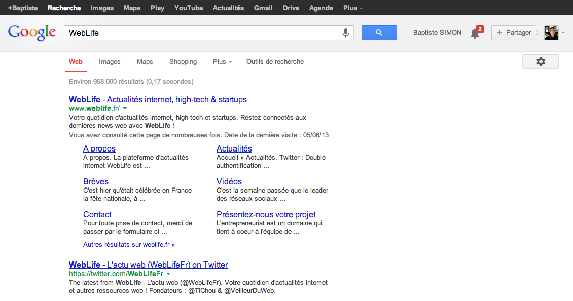Click the Baptiste SIMON account name

[x=437, y=32]
